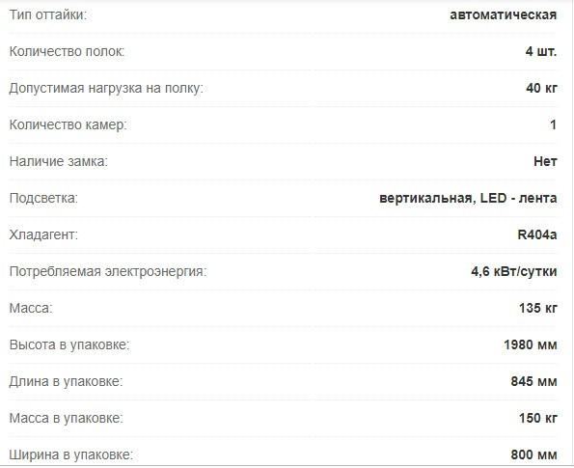574x468 pixels.
Task: Select the 'Нет' lock value
Action: tap(545, 161)
